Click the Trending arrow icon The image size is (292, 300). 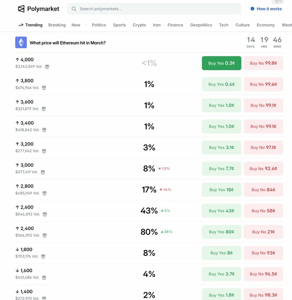[x=20, y=25]
